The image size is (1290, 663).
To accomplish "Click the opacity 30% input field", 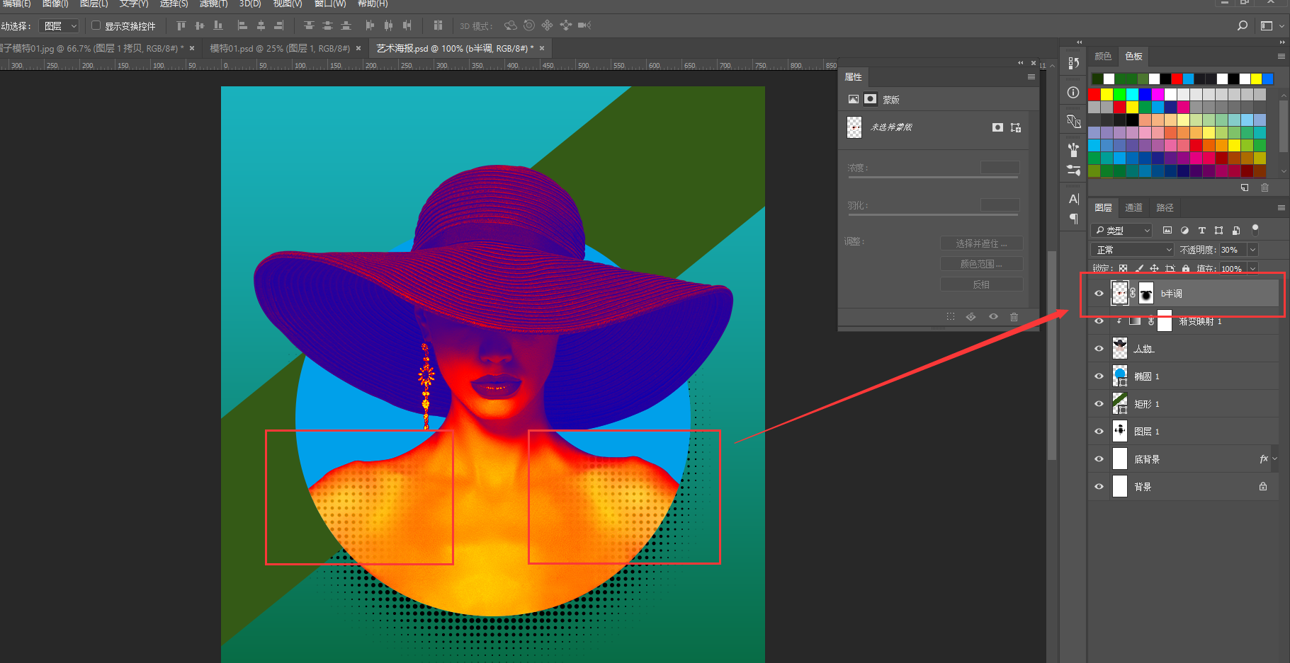I will point(1233,250).
